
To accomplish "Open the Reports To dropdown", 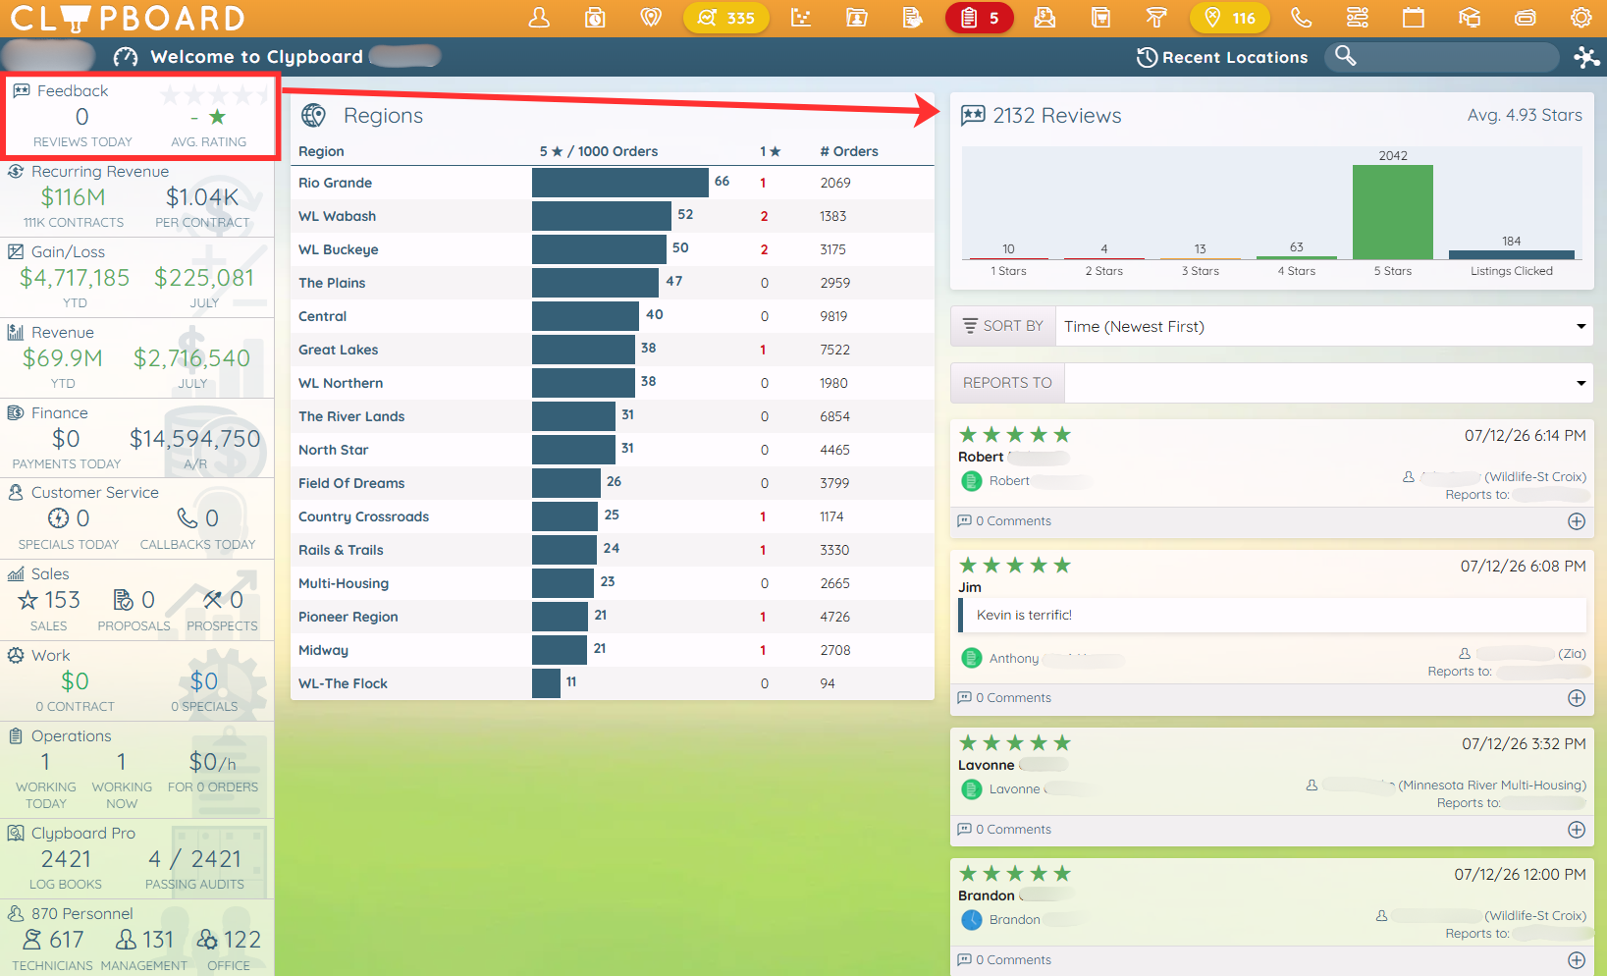I will [1328, 383].
